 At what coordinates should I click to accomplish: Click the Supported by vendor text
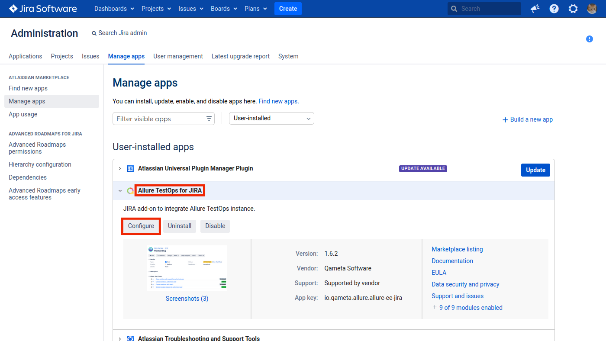pyautogui.click(x=352, y=283)
